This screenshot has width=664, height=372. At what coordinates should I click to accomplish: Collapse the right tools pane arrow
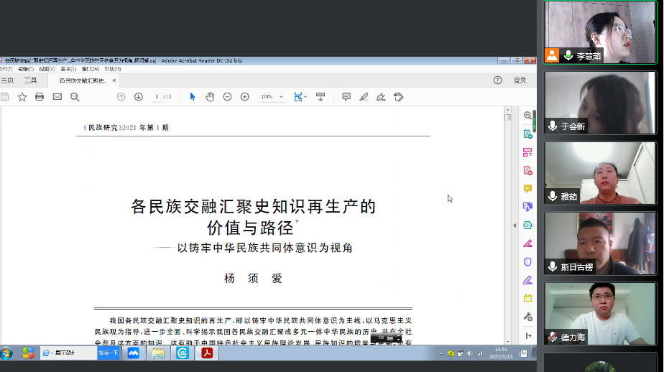(515, 225)
